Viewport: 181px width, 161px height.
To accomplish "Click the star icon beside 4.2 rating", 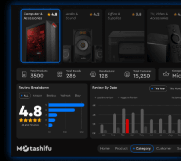I will tap(91, 14).
